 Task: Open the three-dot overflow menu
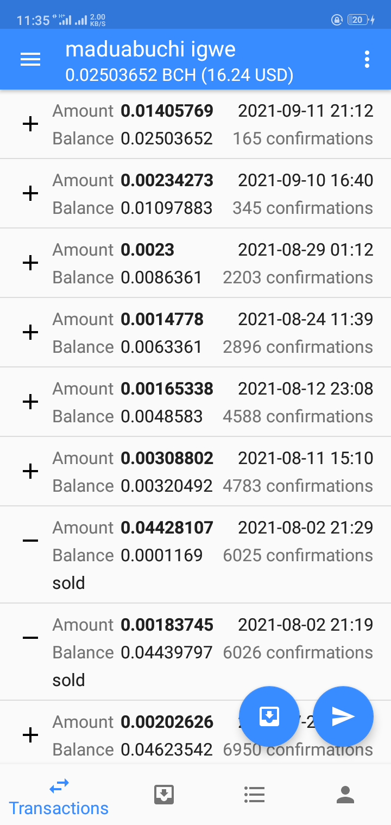point(367,60)
